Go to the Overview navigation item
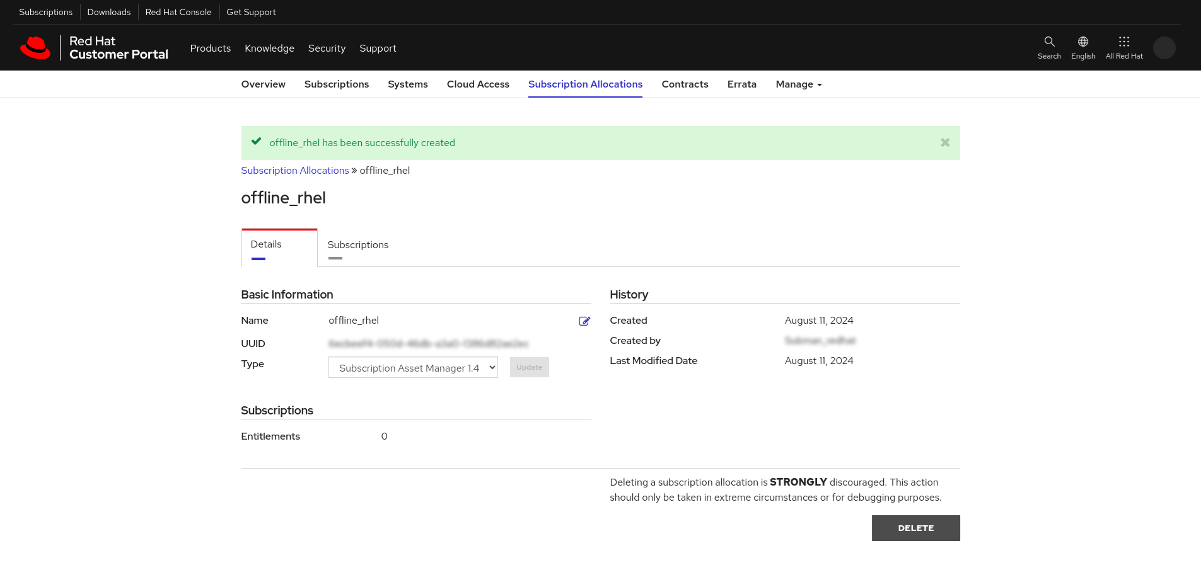Viewport: 1201px width, 587px height. [263, 84]
